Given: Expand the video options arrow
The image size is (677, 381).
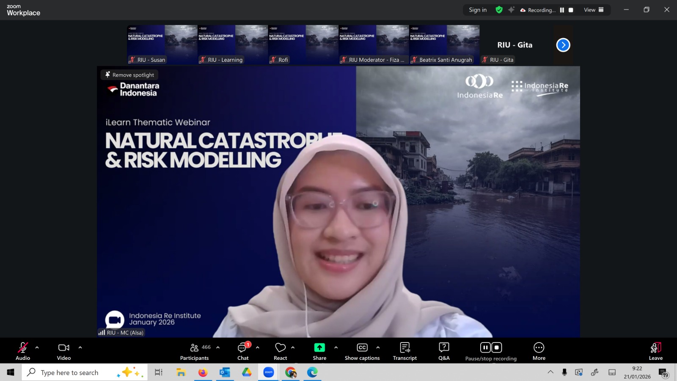Looking at the screenshot, I should pos(80,348).
